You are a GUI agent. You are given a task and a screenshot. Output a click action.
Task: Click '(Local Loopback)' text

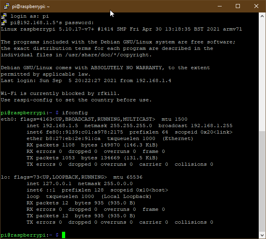point(126,197)
